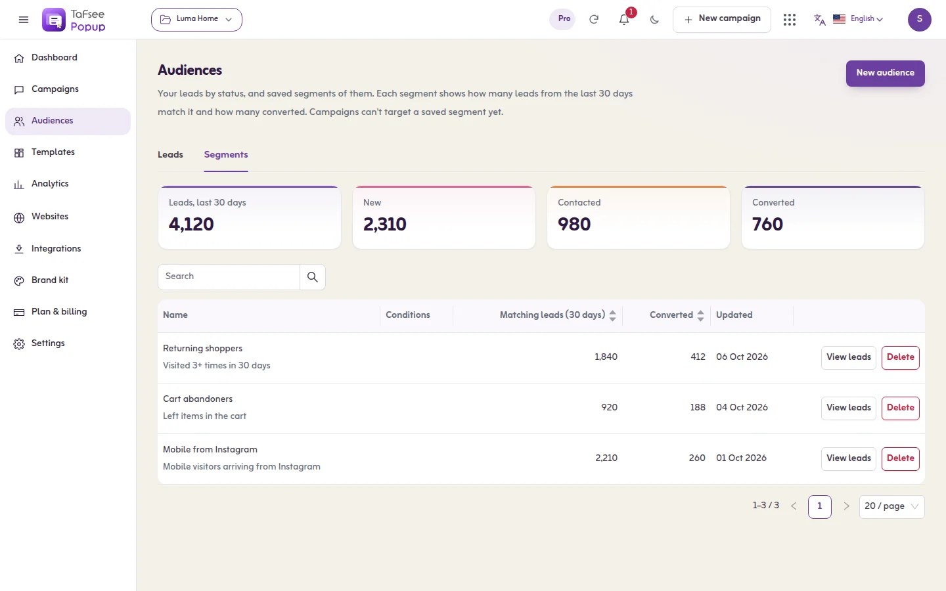Delete the Returning shoppers segment
Image resolution: width=946 pixels, height=591 pixels.
click(900, 357)
